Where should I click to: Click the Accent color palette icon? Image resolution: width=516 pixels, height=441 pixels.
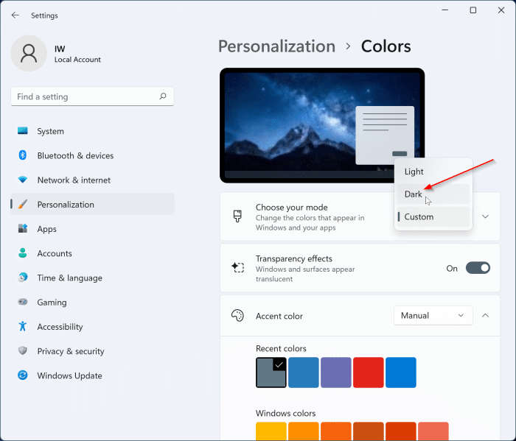coord(237,315)
